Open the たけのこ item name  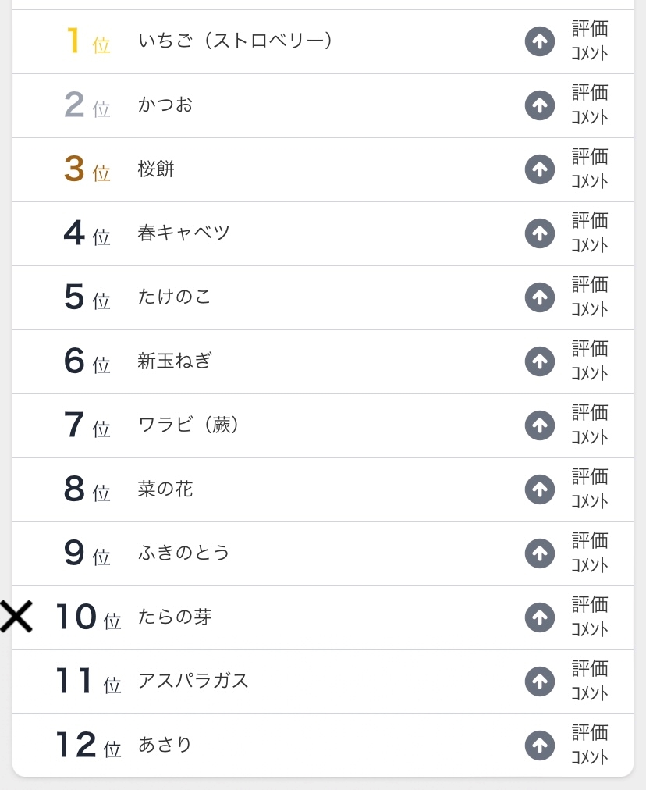coord(174,297)
